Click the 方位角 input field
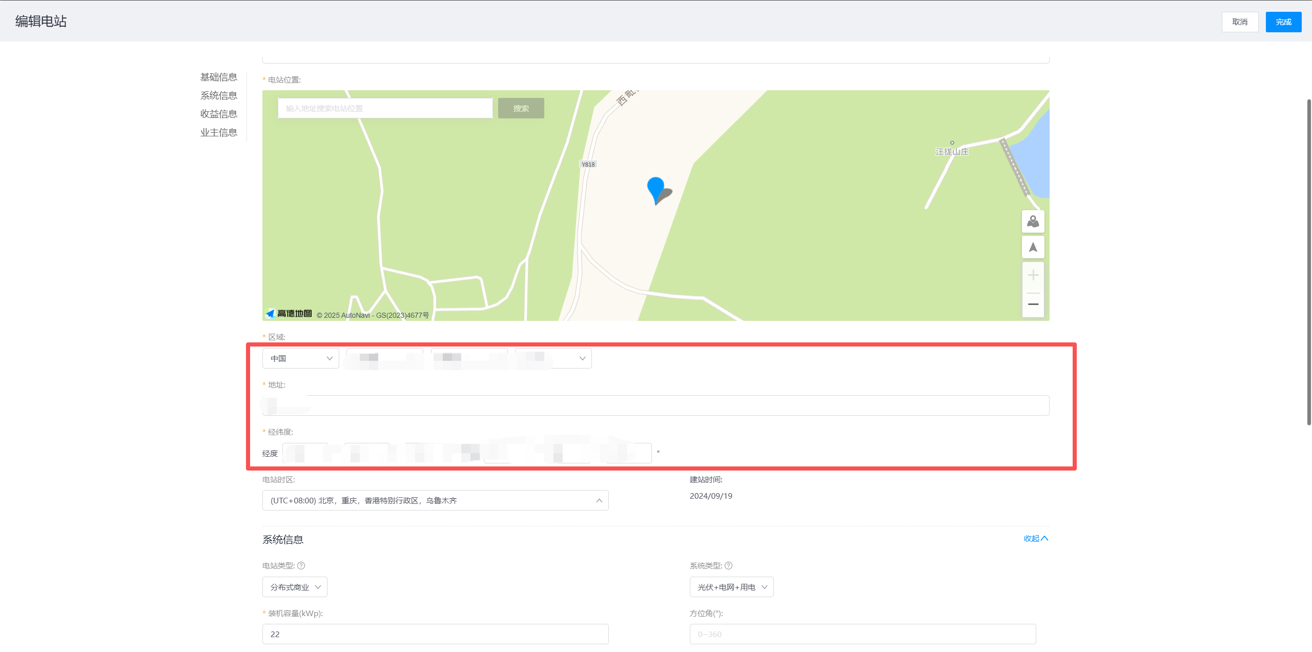This screenshot has height=652, width=1312. 863,634
